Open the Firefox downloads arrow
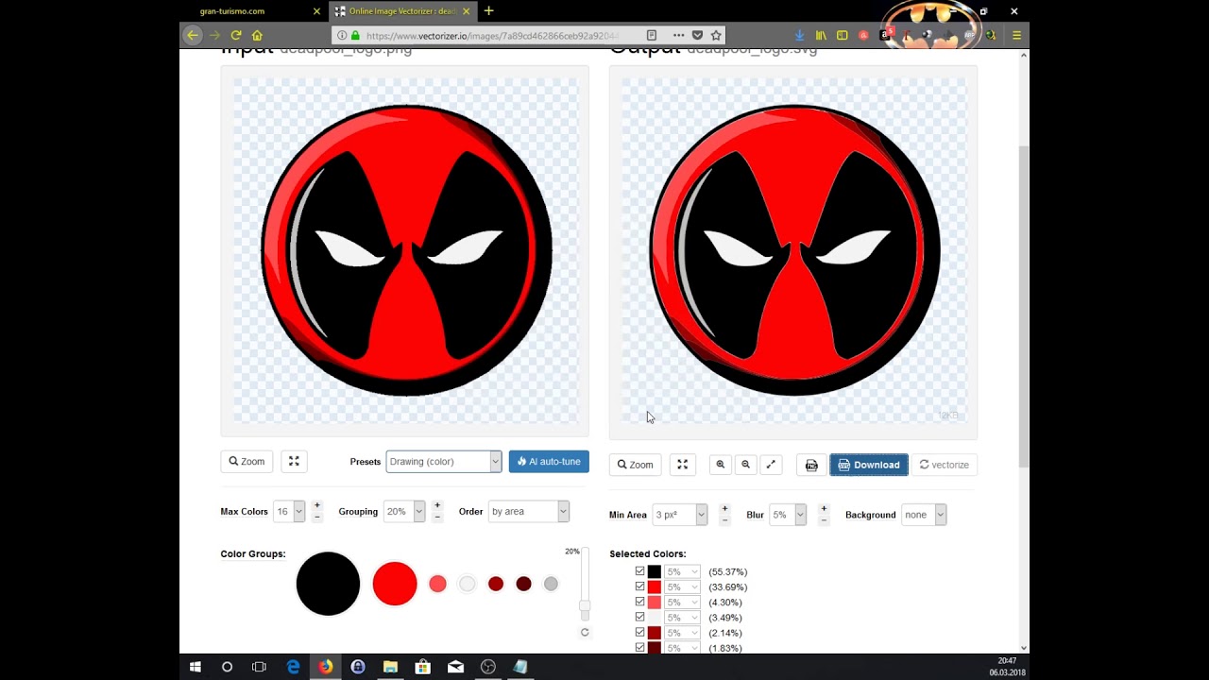The width and height of the screenshot is (1209, 680). (x=799, y=35)
